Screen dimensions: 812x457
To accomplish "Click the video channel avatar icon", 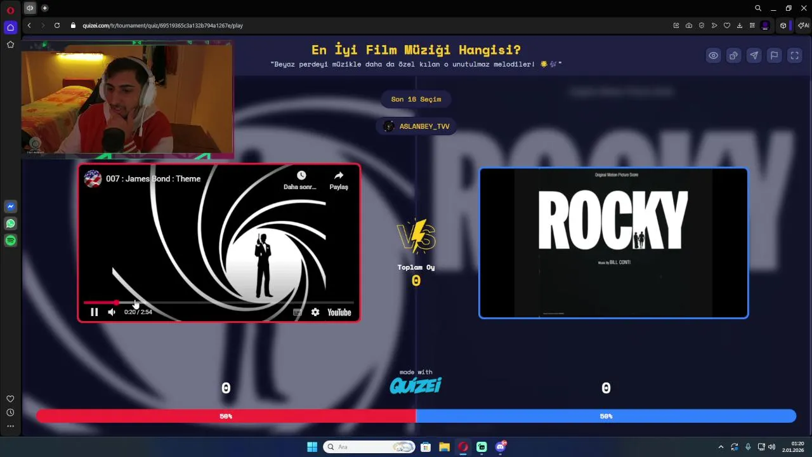I will (93, 179).
